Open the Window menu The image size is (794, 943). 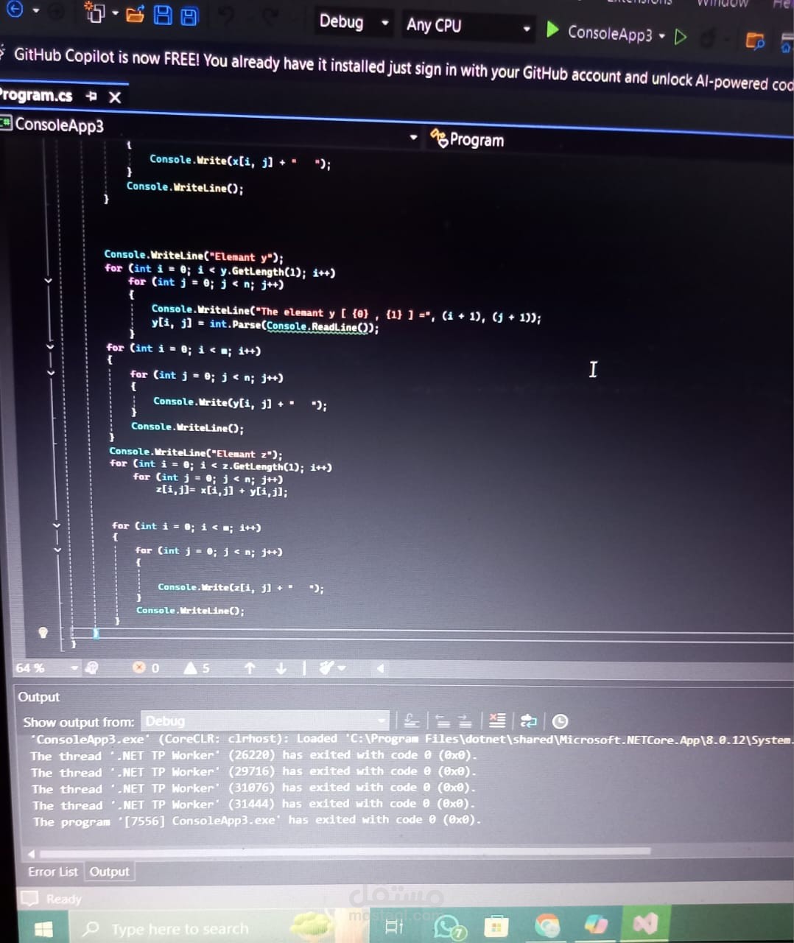(723, 3)
